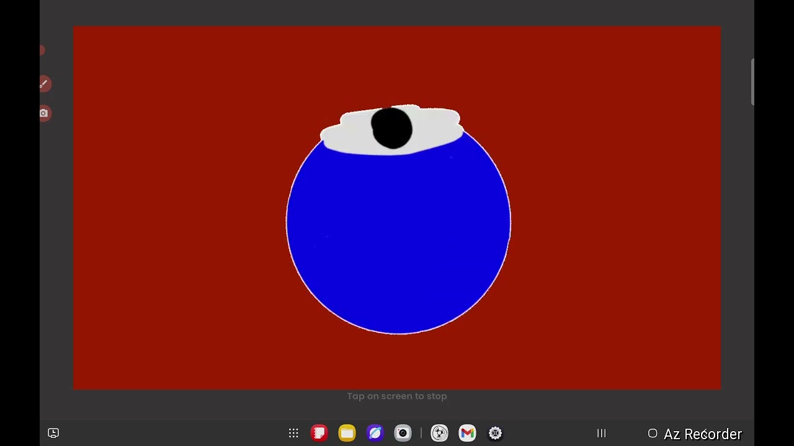The image size is (794, 446).
Task: Open the red notes app icon
Action: [x=319, y=433]
